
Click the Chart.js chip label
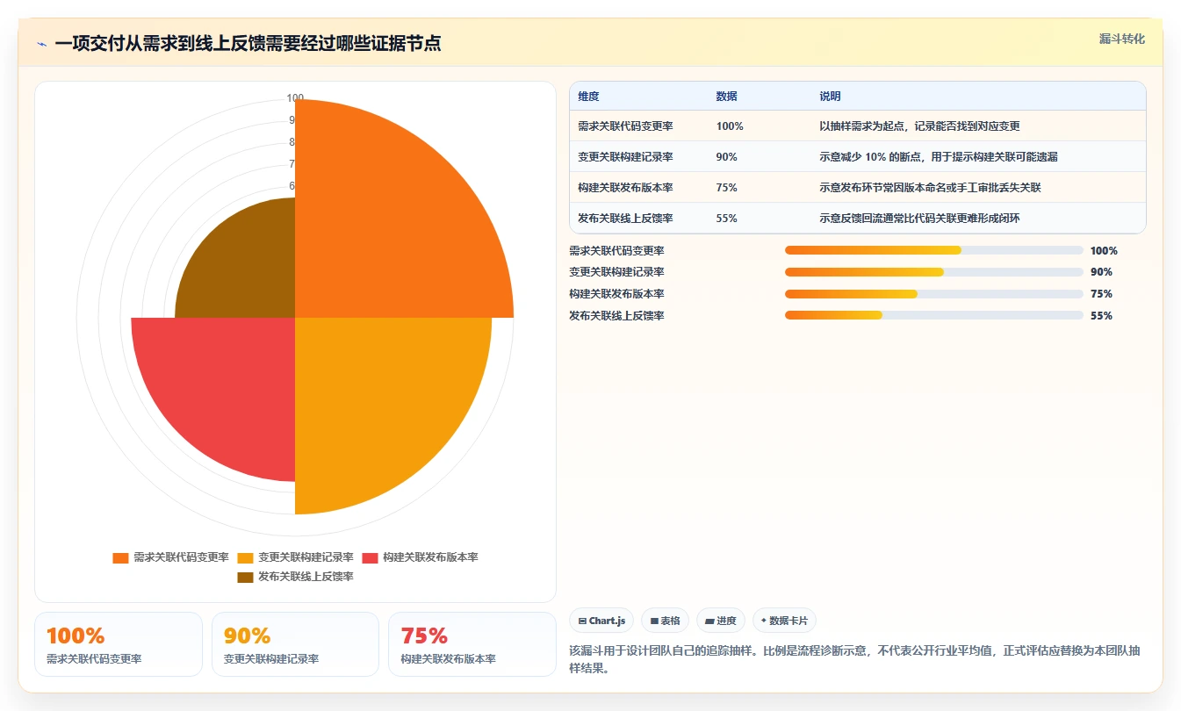608,621
